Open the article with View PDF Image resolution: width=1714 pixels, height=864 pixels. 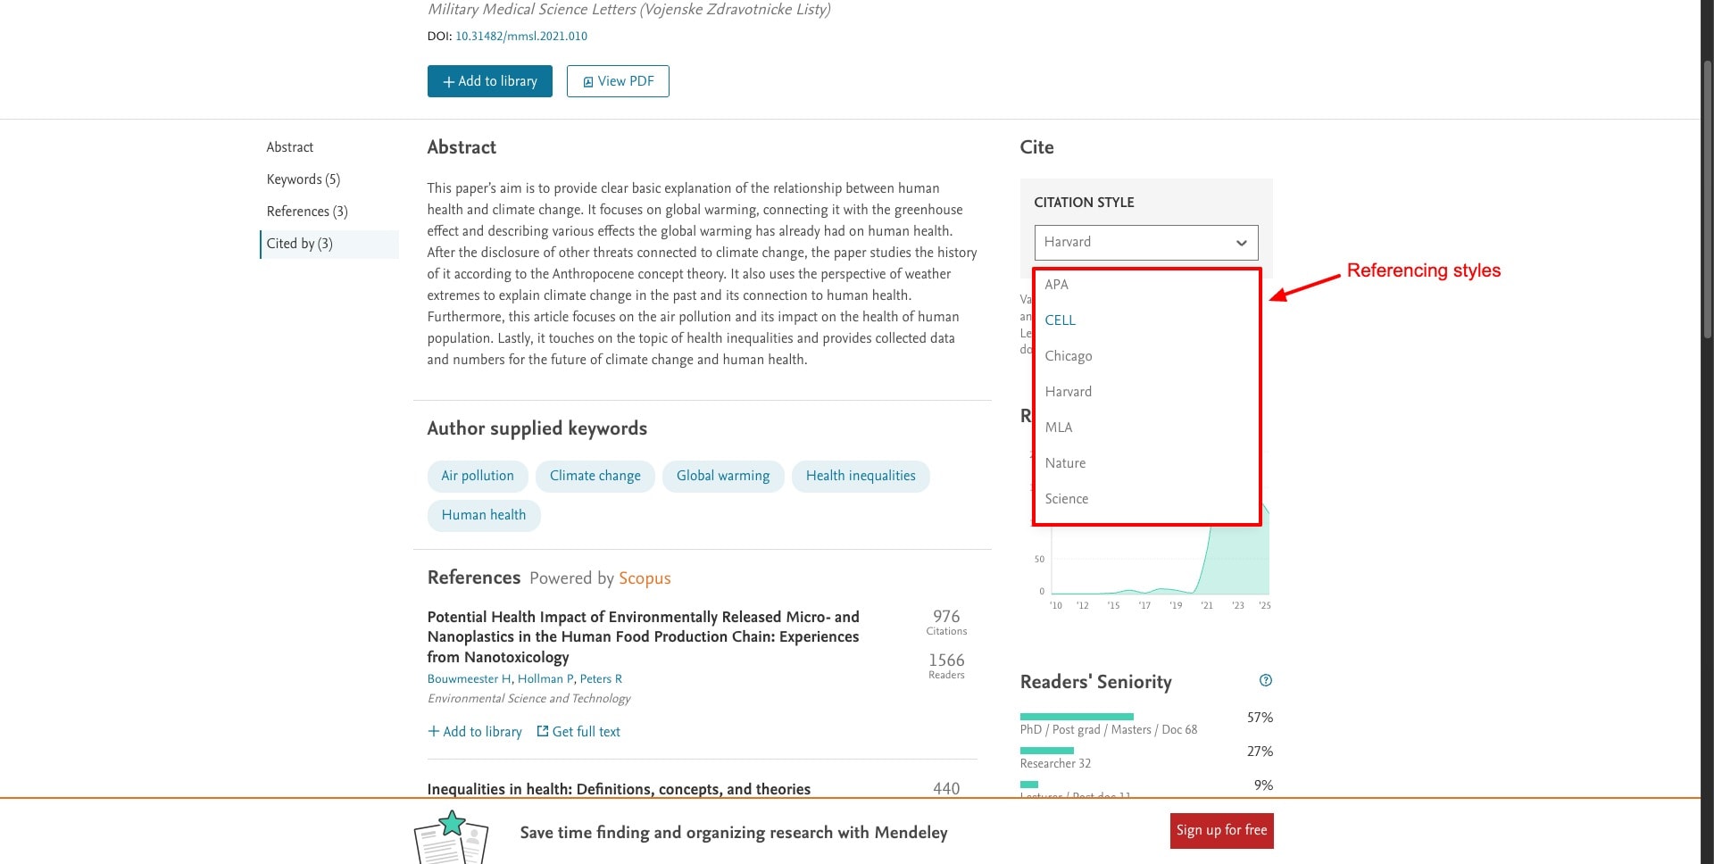pos(618,81)
